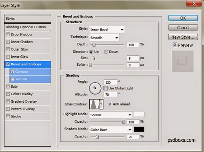This screenshot has width=204, height=152.
Task: Enable the Stroke checkbox
Action: pos(8,116)
